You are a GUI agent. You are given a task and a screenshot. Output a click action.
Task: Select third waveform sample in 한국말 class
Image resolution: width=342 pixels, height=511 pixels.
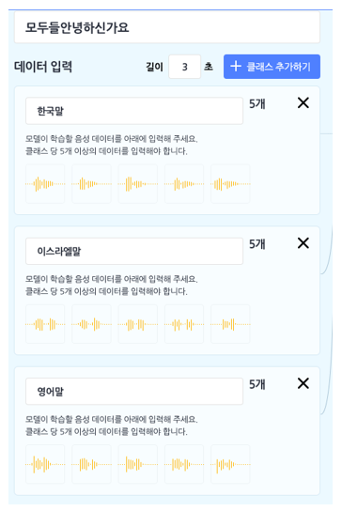click(x=137, y=184)
